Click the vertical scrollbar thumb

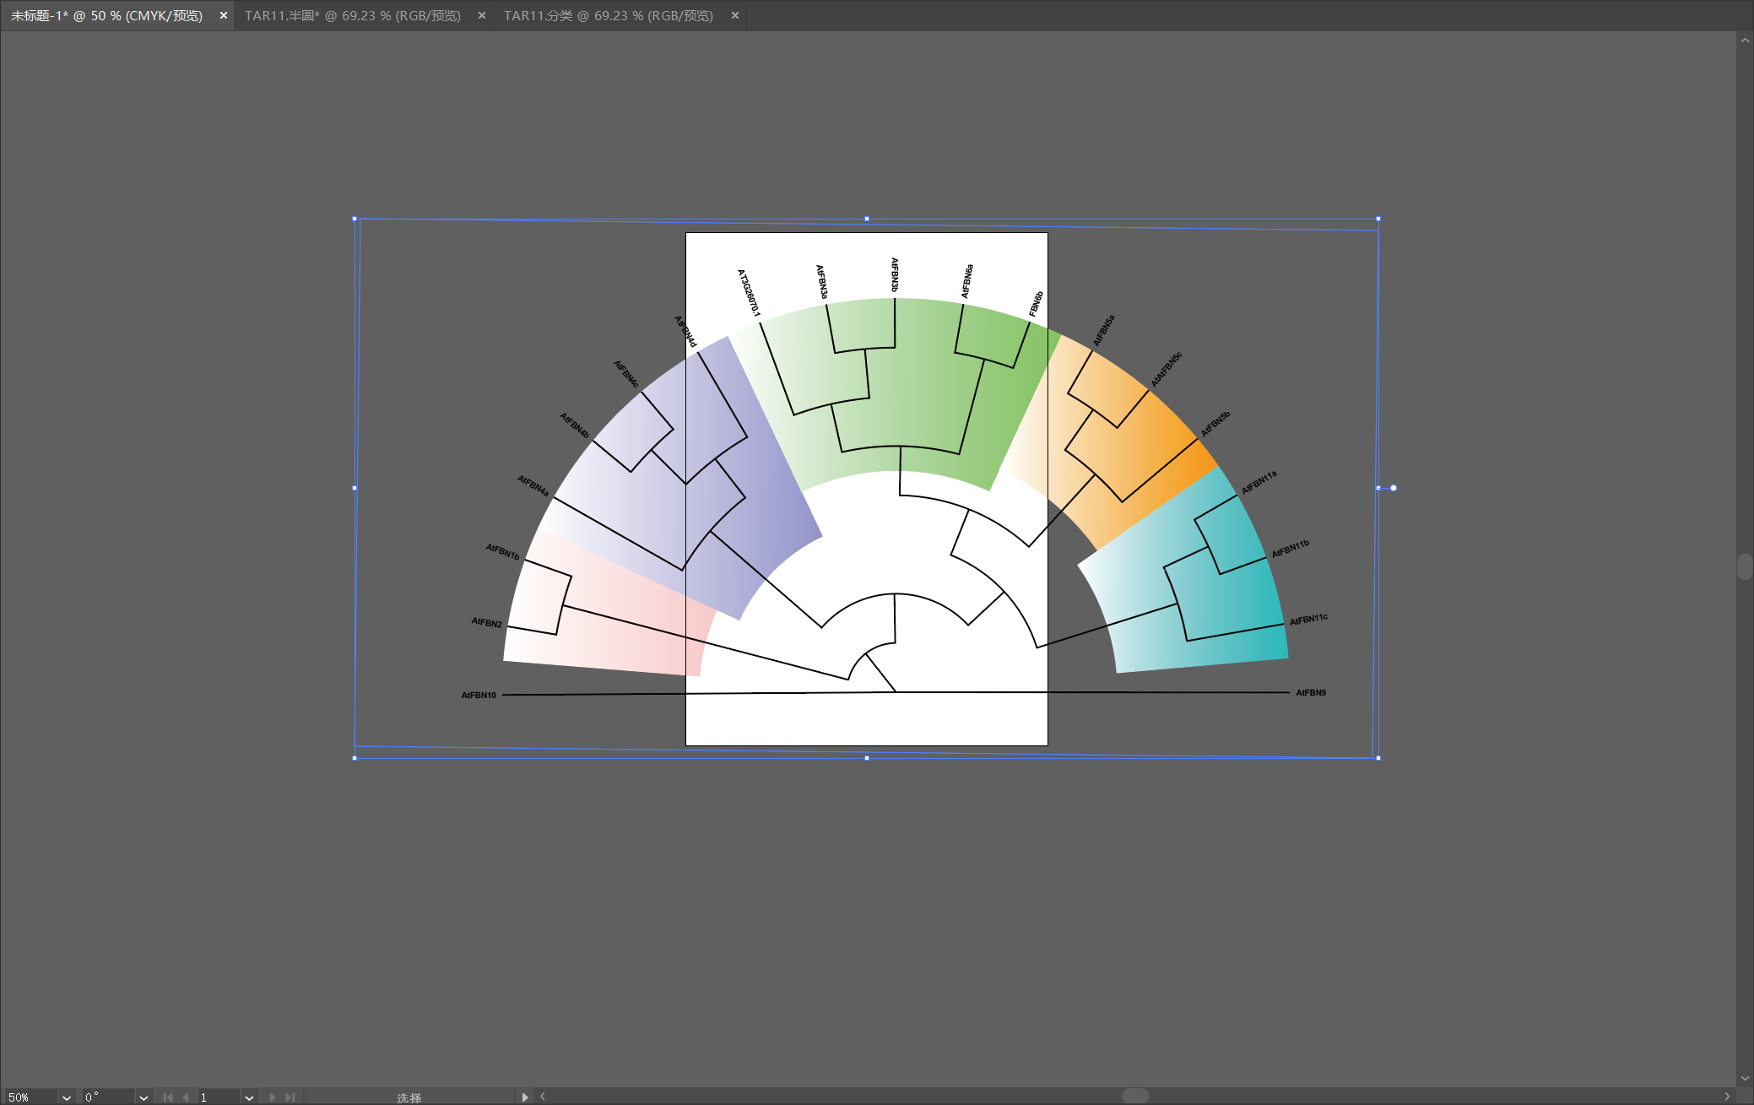(x=1745, y=566)
